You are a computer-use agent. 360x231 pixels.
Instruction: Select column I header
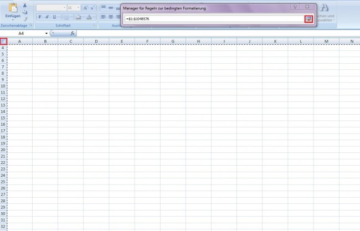pyautogui.click(x=224, y=42)
